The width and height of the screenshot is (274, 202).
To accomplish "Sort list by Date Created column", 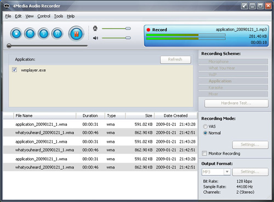I will coord(176,116).
